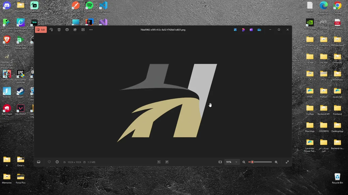Select the Memories folder on desktop
348x195 pixels.
click(7, 178)
